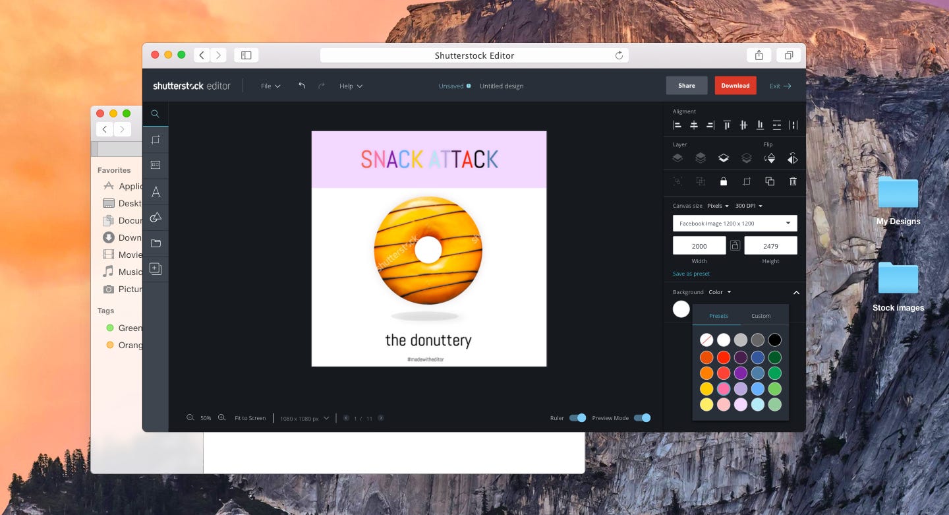Pick the black preset color swatch
Viewport: 949px width, 515px height.
tap(775, 340)
